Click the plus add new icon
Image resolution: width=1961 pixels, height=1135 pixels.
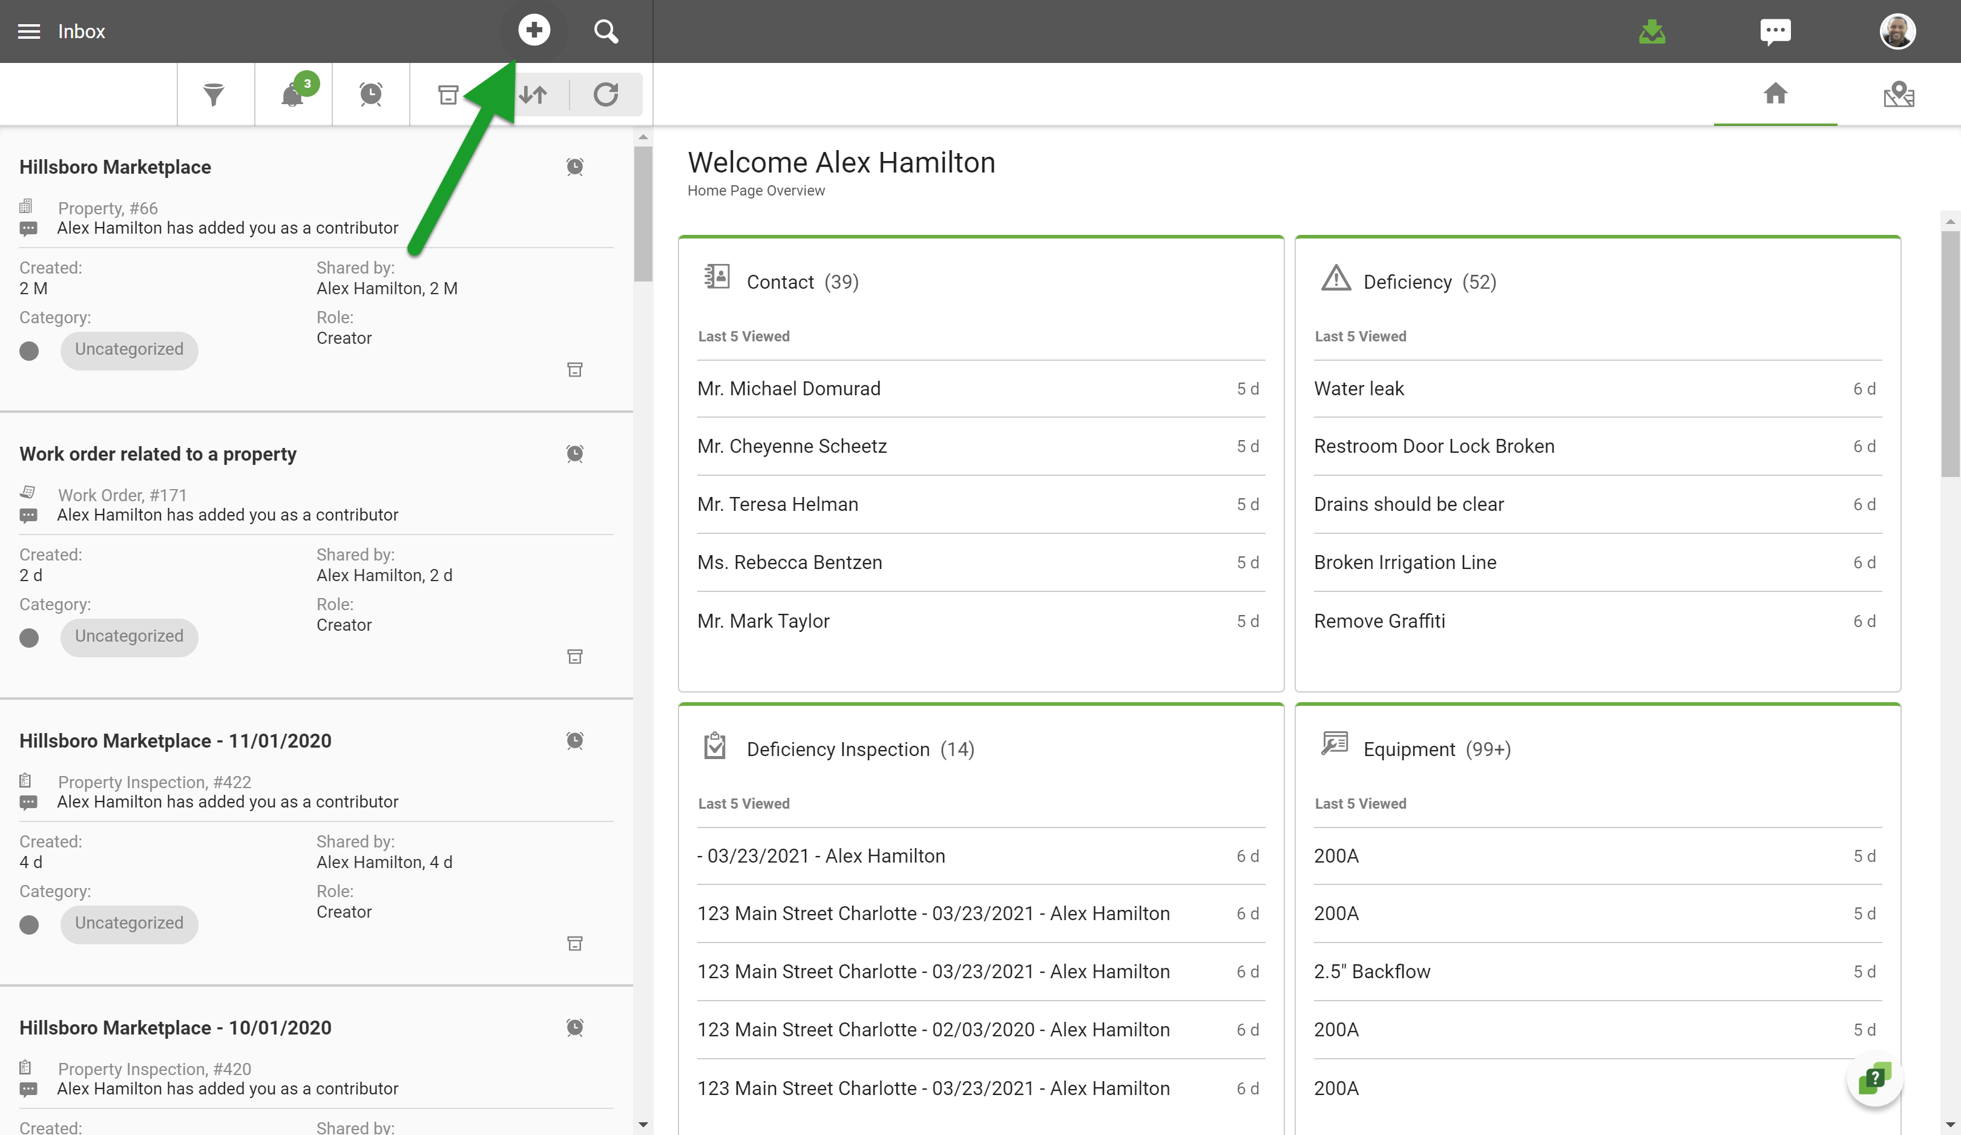pyautogui.click(x=534, y=30)
